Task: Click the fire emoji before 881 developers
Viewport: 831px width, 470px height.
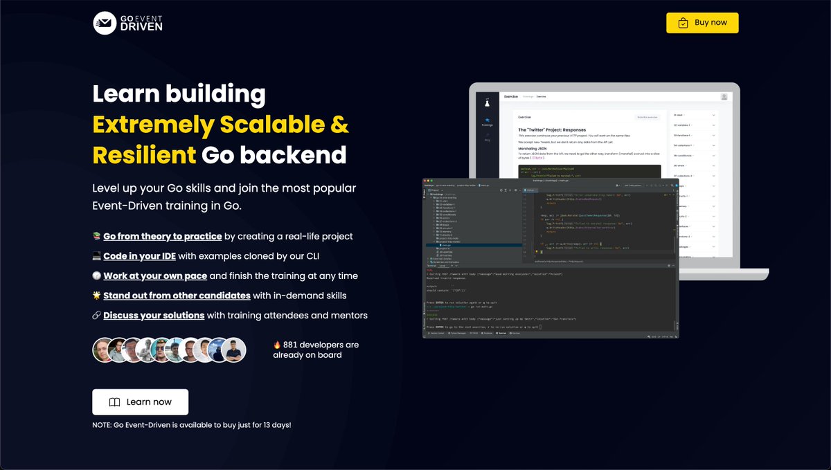Action: (277, 345)
